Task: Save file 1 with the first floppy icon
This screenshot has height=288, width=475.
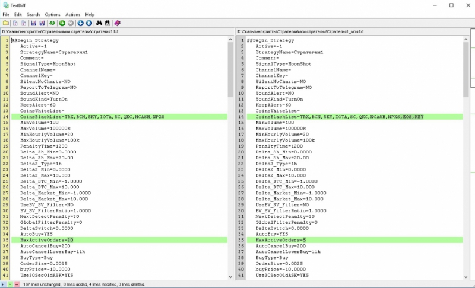Action: (x=34, y=23)
